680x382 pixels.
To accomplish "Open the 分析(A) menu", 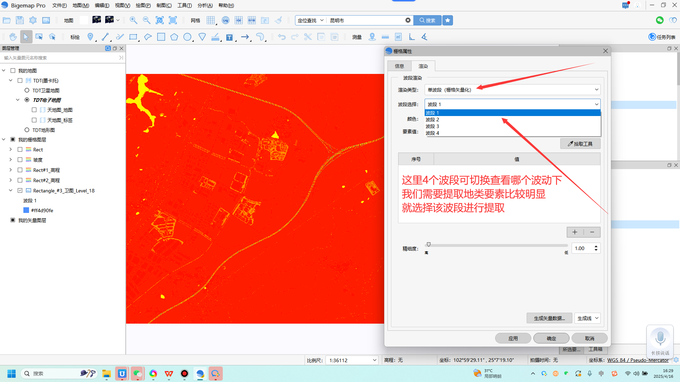I will pos(205,5).
